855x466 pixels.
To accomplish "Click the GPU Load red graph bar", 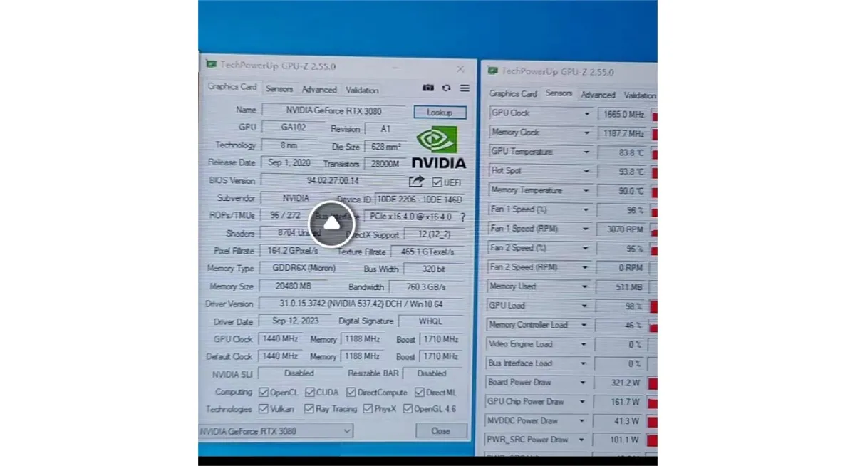I will coord(654,307).
